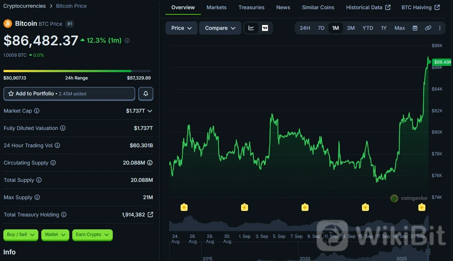
Task: Click news event marker near 21 Sep
Action: (422, 207)
